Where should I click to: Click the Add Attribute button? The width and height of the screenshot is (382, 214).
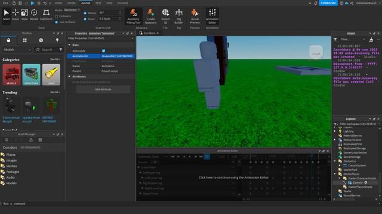coord(103,90)
